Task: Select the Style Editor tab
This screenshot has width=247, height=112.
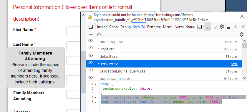Action: tap(139, 27)
